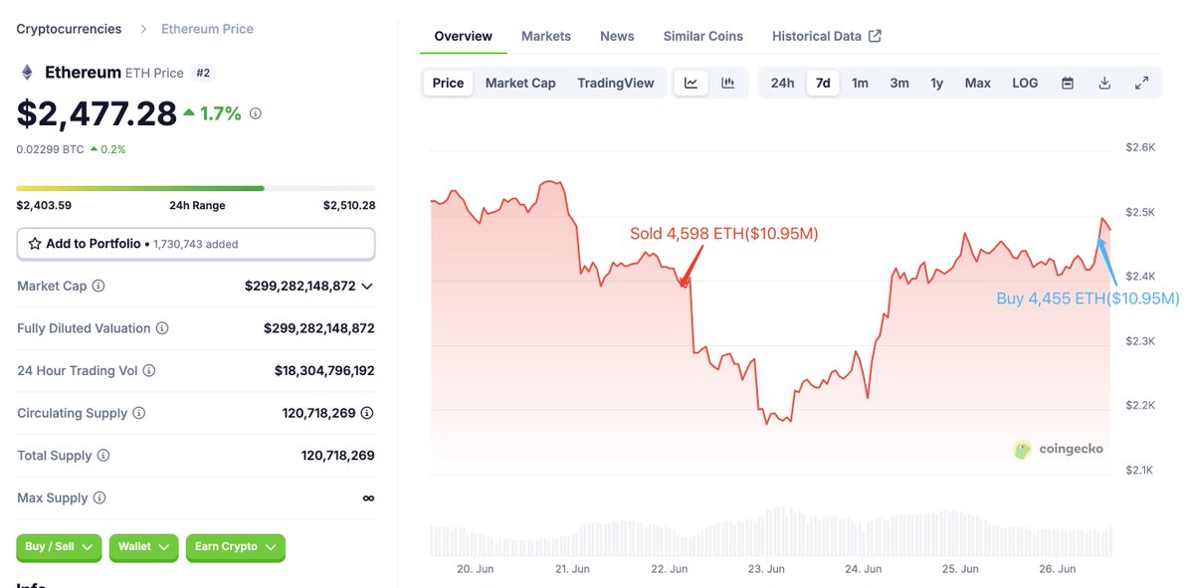Click info icon next to price change
Image resolution: width=1194 pixels, height=588 pixels.
point(256,113)
